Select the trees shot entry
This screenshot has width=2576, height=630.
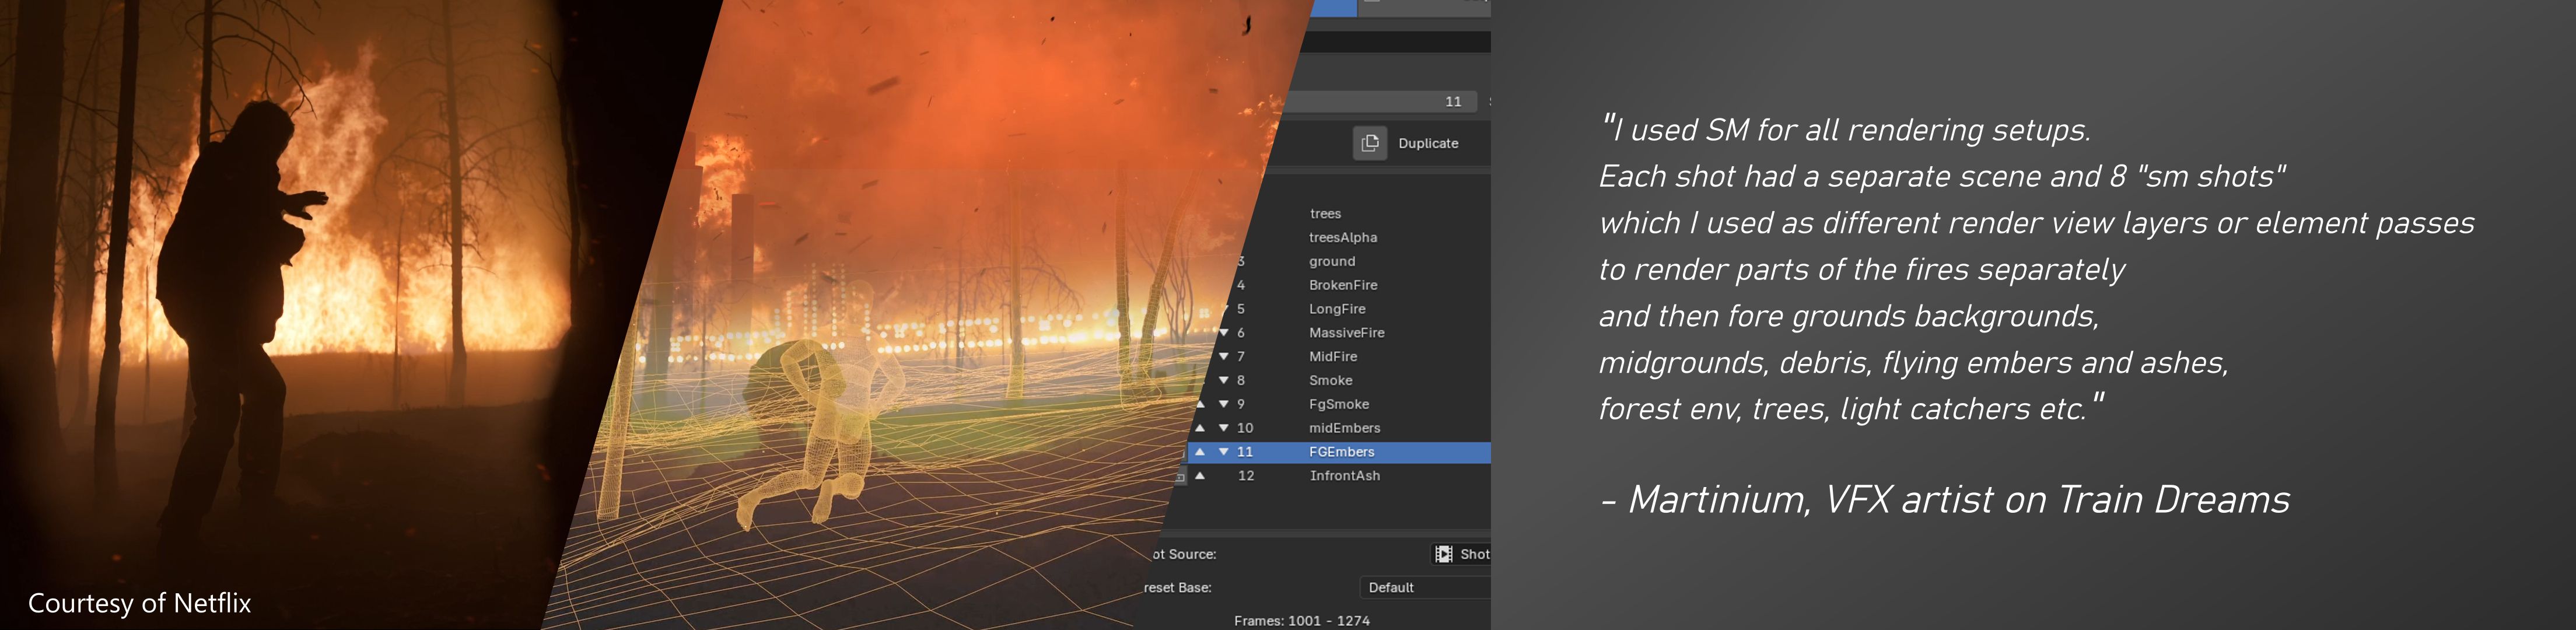pos(1325,214)
